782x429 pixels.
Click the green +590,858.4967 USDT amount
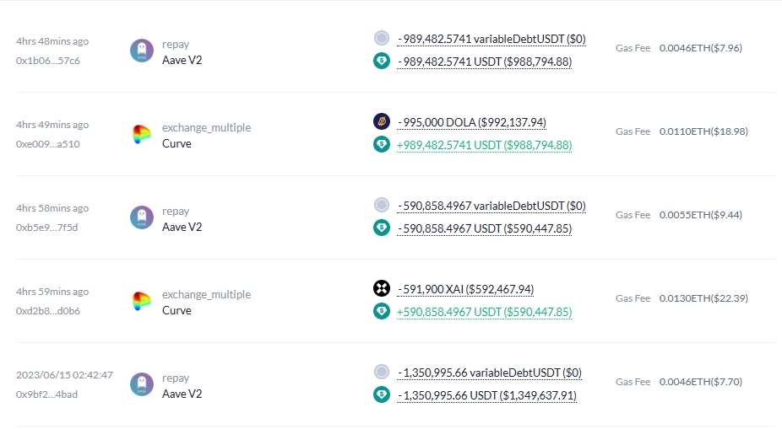point(484,312)
